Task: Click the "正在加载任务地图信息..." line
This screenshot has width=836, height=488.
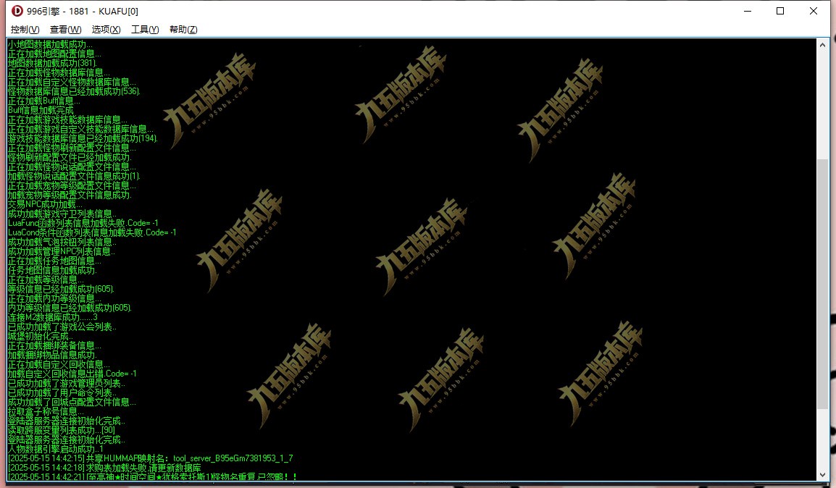Action: click(x=54, y=261)
